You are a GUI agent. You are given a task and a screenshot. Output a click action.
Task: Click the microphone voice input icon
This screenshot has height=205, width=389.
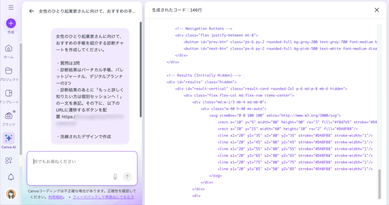pyautogui.click(x=115, y=177)
